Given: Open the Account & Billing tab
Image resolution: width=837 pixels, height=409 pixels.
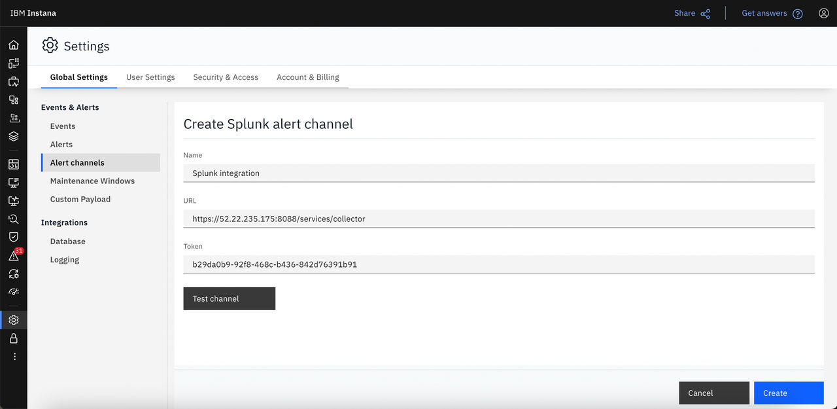Looking at the screenshot, I should [x=308, y=77].
